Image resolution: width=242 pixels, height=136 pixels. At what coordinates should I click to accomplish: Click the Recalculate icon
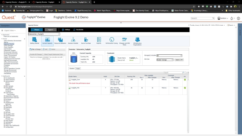pos(74,29)
